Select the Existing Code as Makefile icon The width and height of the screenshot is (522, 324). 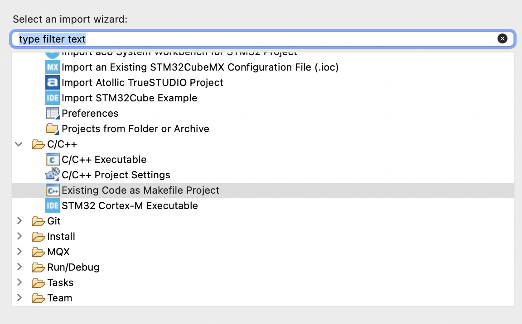click(x=52, y=190)
